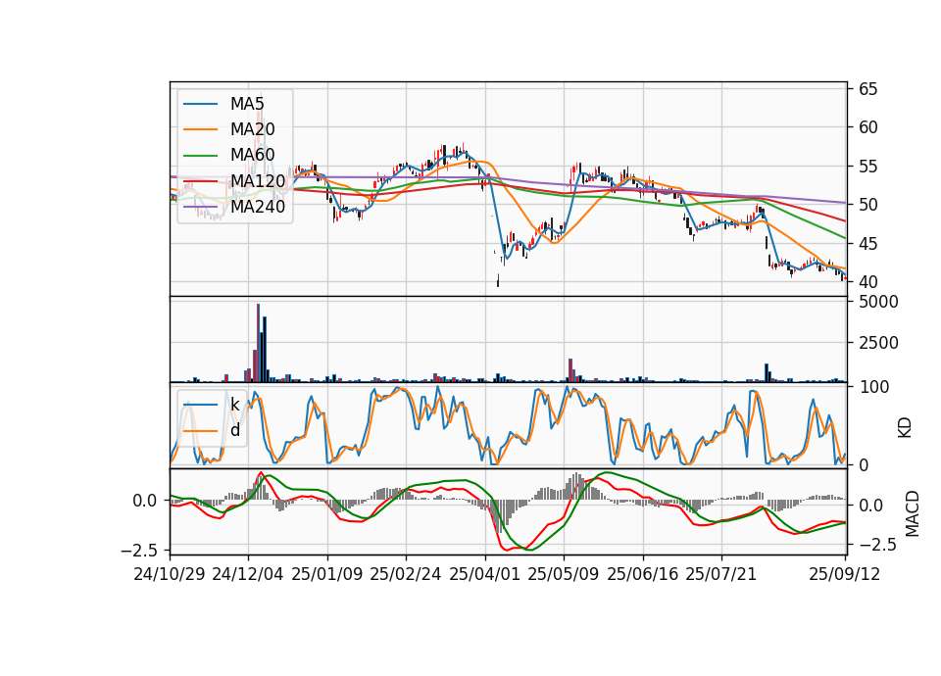
Task: Click the left MACD axis −2.5 label
Action: [x=139, y=550]
